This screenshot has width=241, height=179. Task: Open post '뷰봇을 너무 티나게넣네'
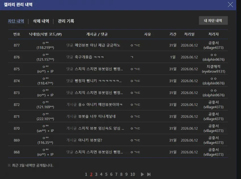(x=97, y=116)
